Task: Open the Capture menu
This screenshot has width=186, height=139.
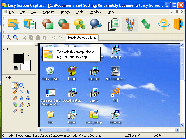Action: point(49,12)
